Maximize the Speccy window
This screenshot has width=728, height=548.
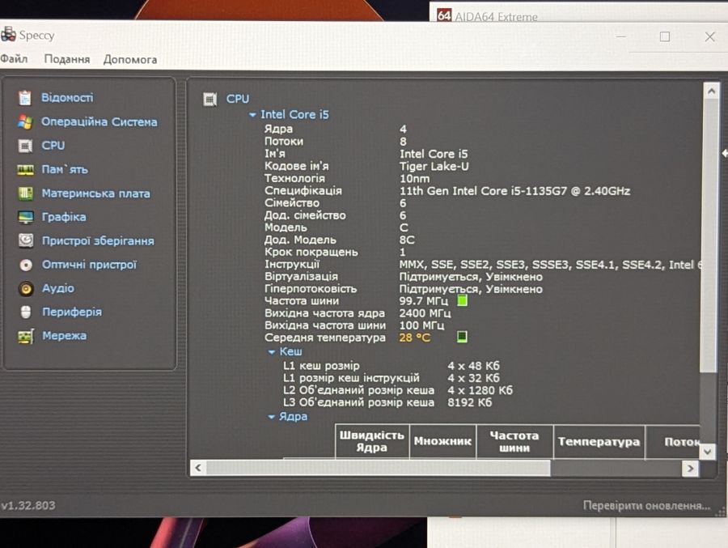(x=665, y=36)
